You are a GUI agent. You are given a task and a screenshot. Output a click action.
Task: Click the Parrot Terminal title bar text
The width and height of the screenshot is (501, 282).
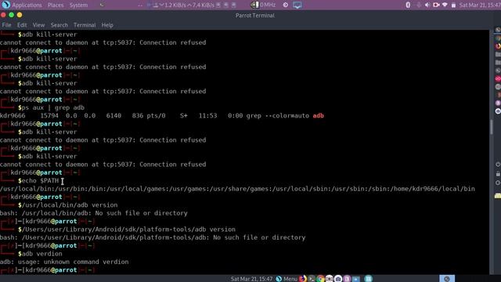[255, 16]
